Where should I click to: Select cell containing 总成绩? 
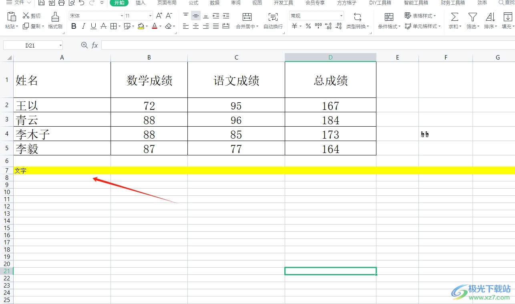pyautogui.click(x=330, y=80)
